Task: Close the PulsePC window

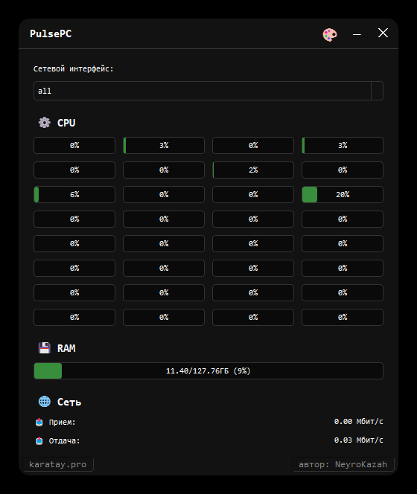Action: click(x=383, y=33)
